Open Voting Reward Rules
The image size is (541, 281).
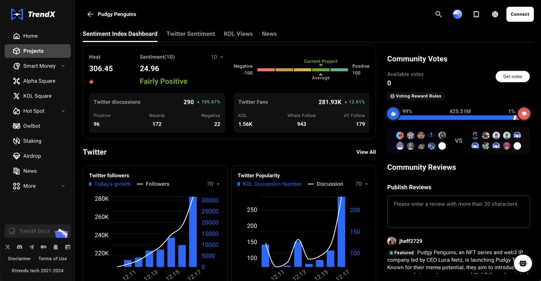pos(416,96)
